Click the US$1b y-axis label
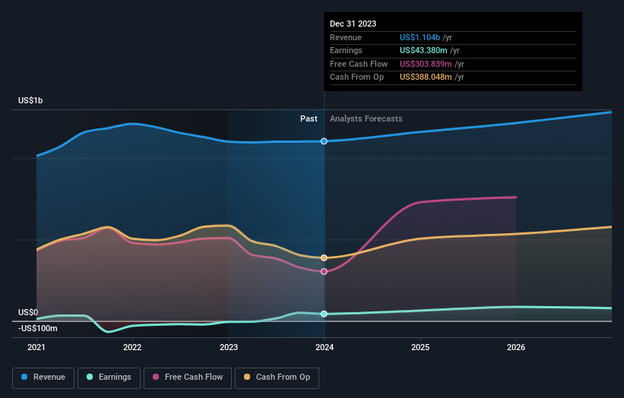This screenshot has width=624, height=398. pos(30,100)
